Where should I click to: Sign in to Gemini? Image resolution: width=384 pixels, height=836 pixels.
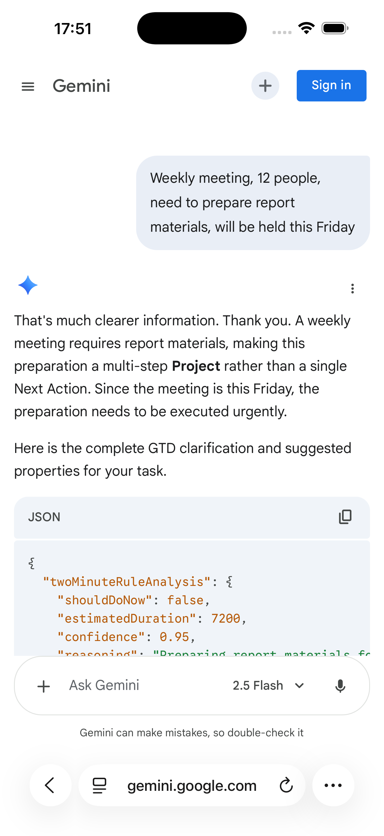click(331, 86)
